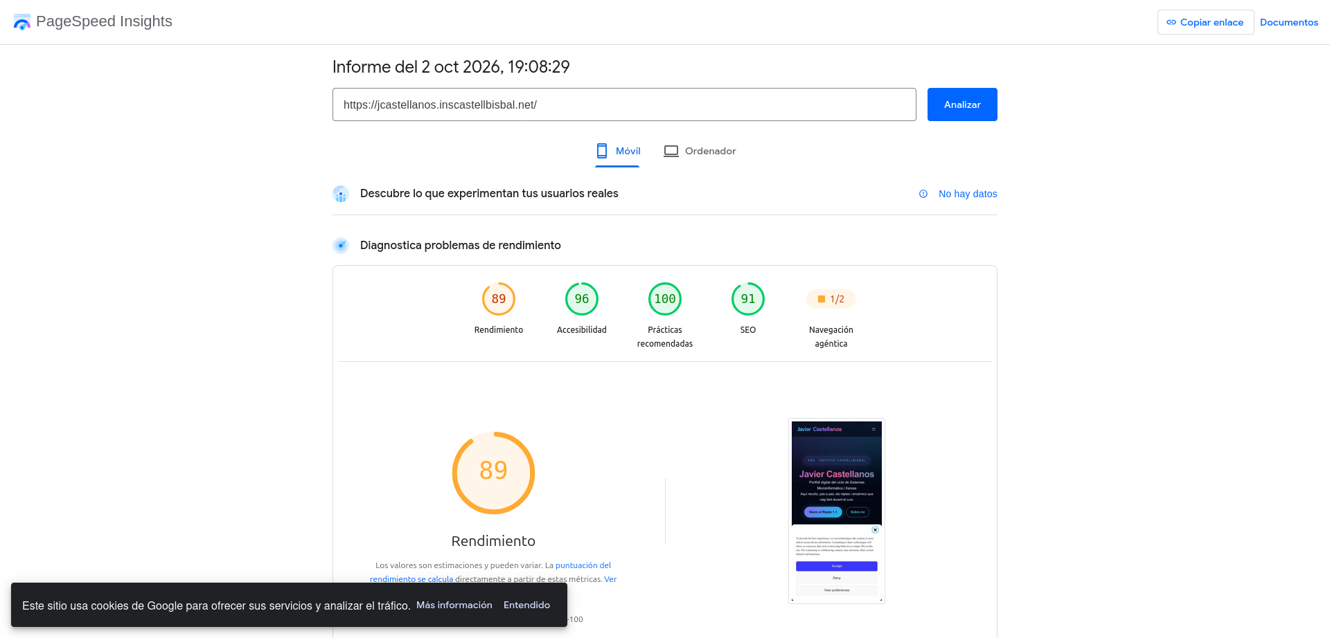Click the large 89 performance gauge
Screen dimensions: 1330x638
click(494, 473)
